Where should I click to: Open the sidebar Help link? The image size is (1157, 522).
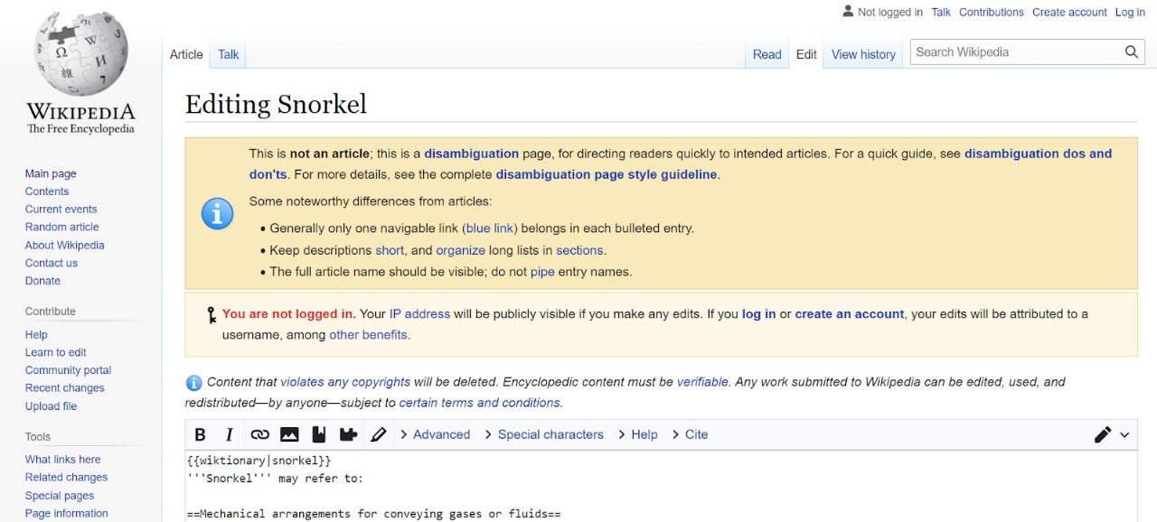click(x=36, y=334)
